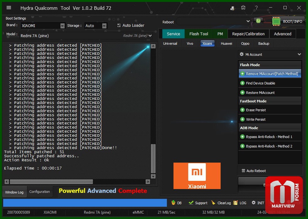The image size is (308, 219).
Task: Click the vertical scrollbar thumb in log
Action: [153, 158]
